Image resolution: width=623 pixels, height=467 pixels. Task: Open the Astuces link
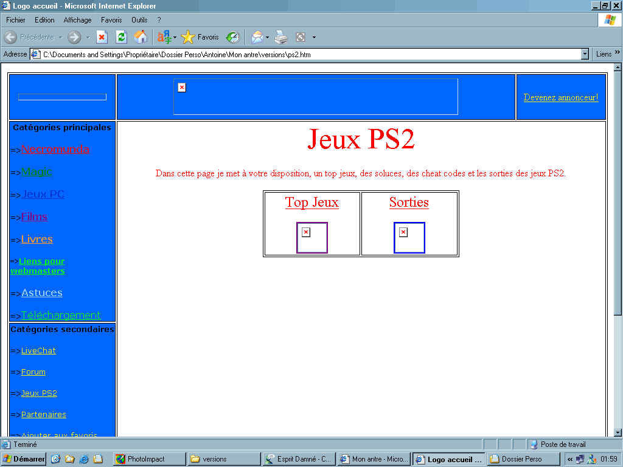pyautogui.click(x=42, y=293)
